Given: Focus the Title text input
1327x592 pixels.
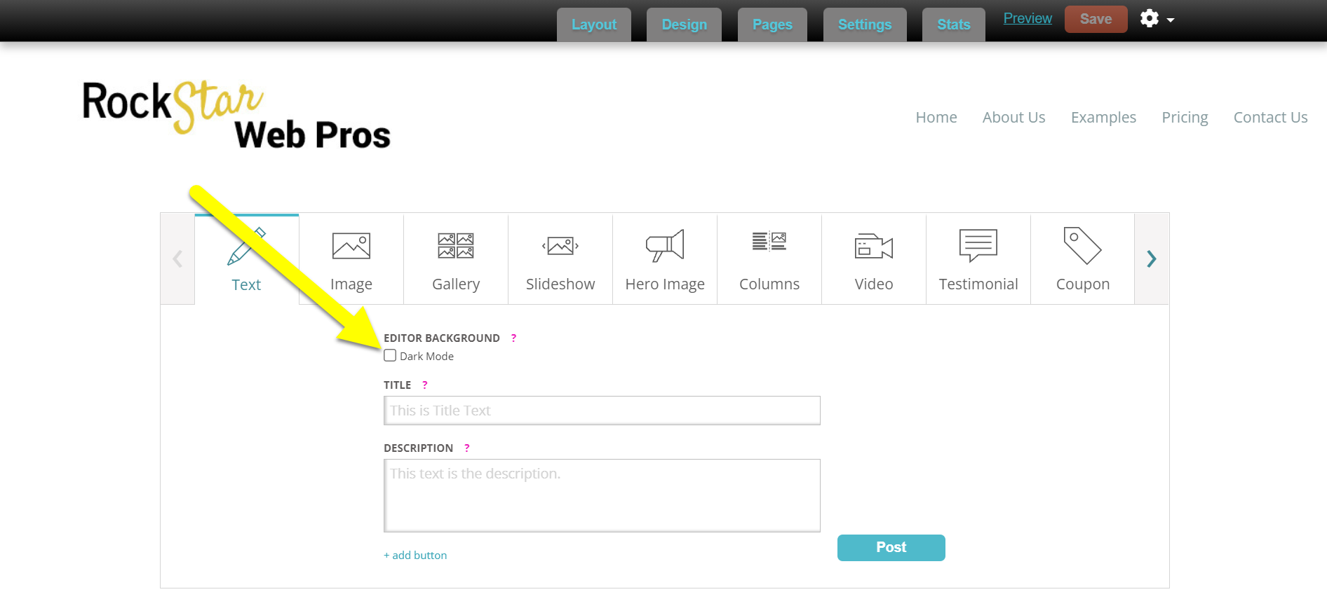Looking at the screenshot, I should coord(602,410).
